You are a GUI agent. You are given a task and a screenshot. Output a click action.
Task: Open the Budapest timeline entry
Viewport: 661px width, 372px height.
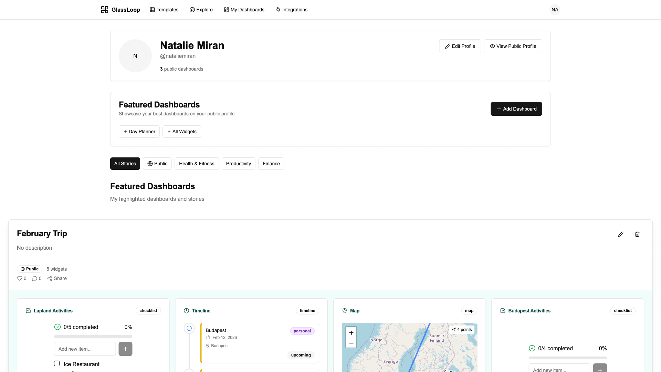pyautogui.click(x=260, y=343)
